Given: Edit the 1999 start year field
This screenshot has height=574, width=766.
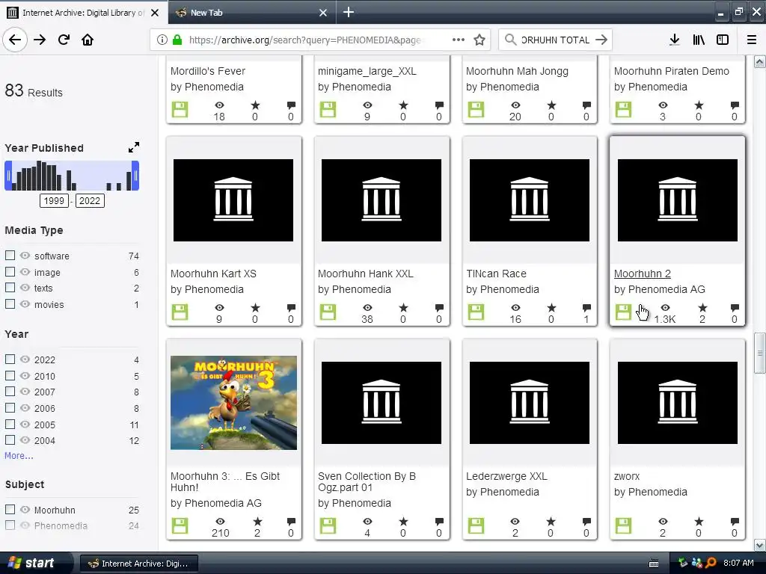Looking at the screenshot, I should click(x=54, y=200).
